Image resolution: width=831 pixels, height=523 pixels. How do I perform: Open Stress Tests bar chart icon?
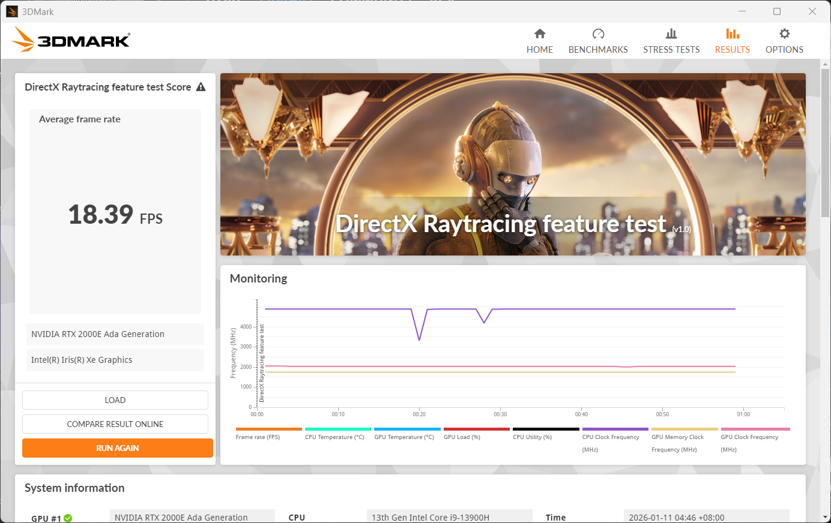tap(671, 34)
